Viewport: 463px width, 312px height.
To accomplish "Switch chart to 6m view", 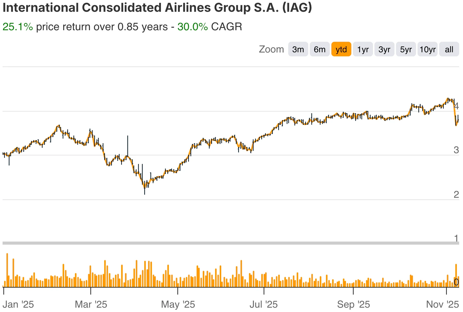I will (x=319, y=49).
